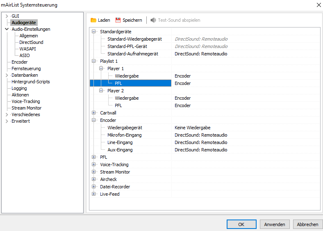
Task: Click the Abbrechen button
Action: tap(307, 224)
